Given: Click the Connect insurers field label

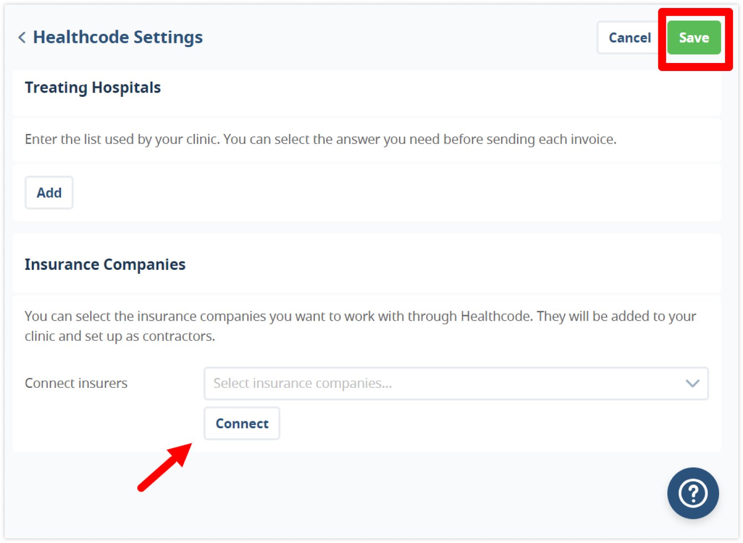Looking at the screenshot, I should [x=76, y=384].
